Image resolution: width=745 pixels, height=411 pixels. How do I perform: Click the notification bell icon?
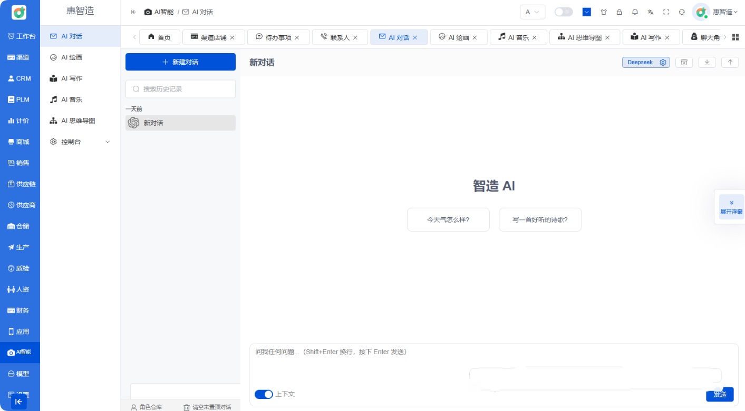[x=635, y=12]
